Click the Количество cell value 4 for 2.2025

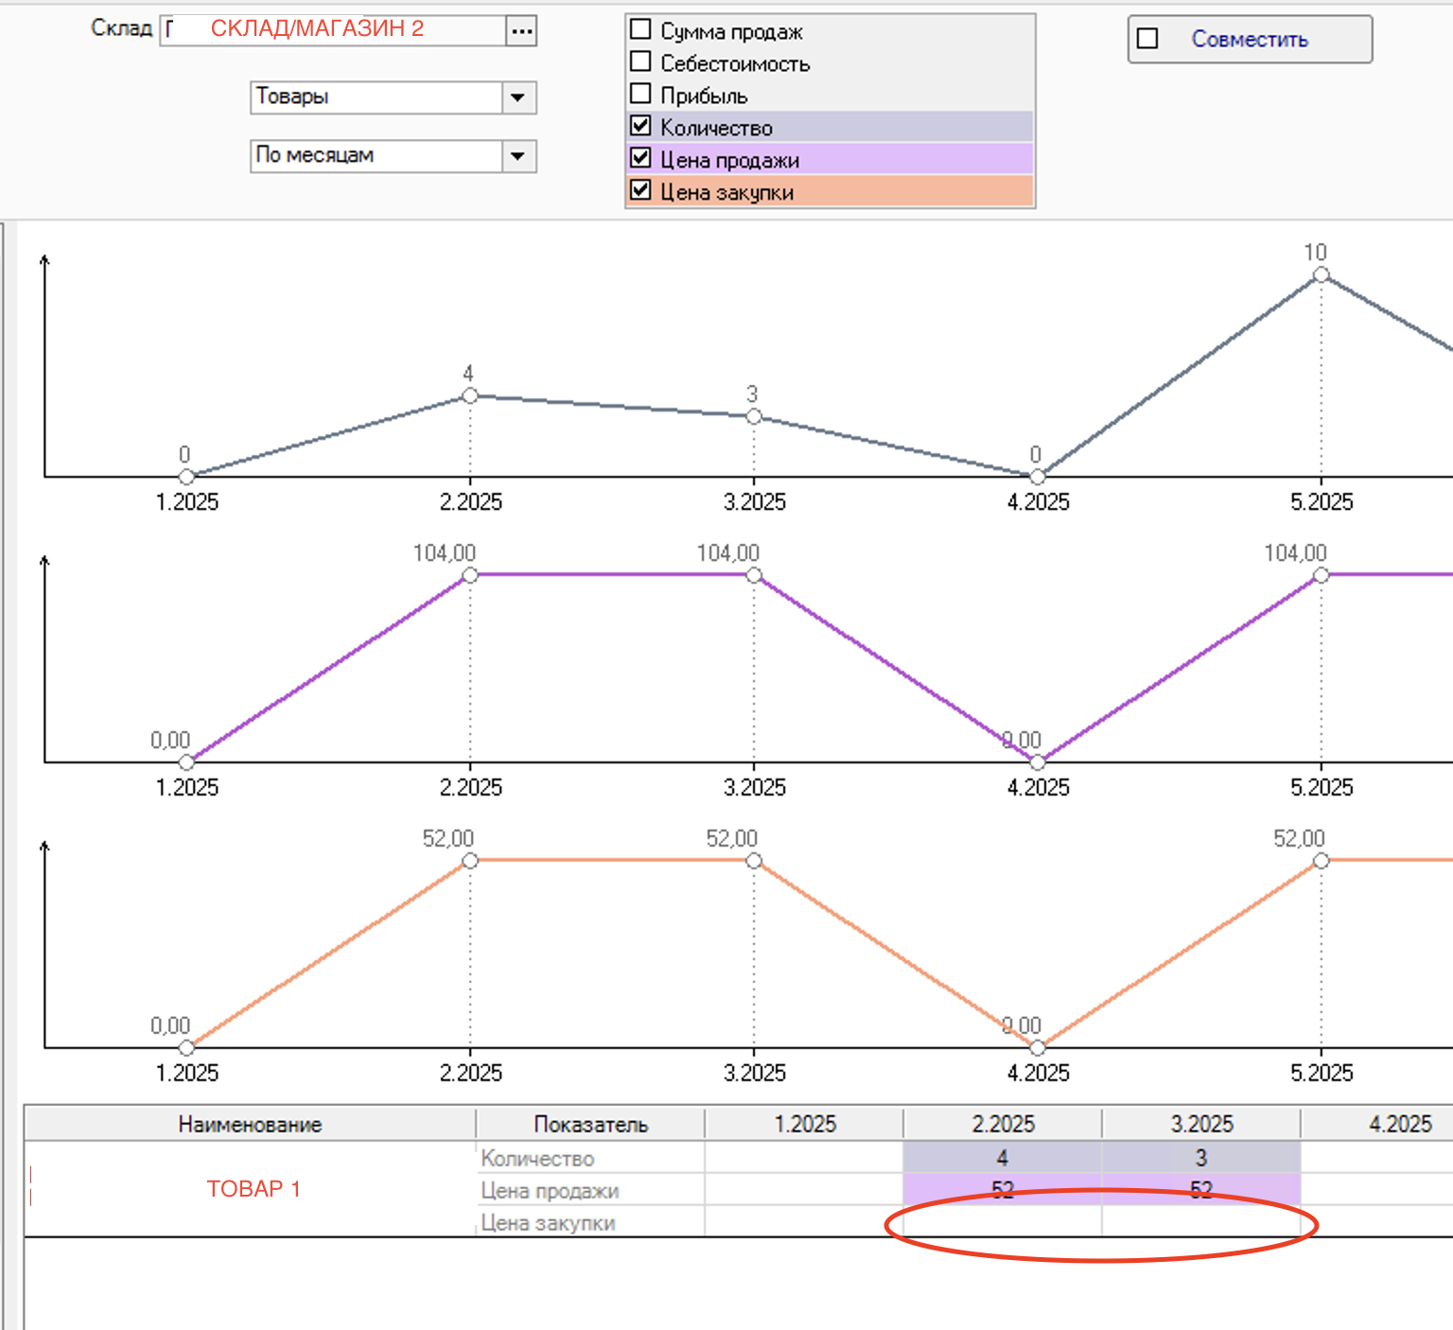click(x=1002, y=1158)
